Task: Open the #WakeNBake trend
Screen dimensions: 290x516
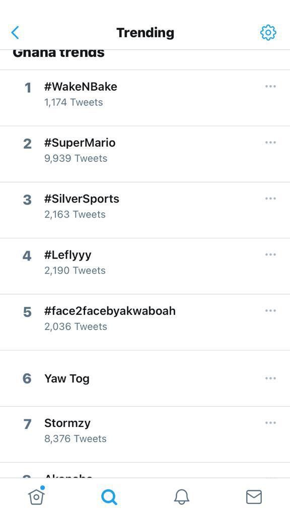Action: pos(145,98)
